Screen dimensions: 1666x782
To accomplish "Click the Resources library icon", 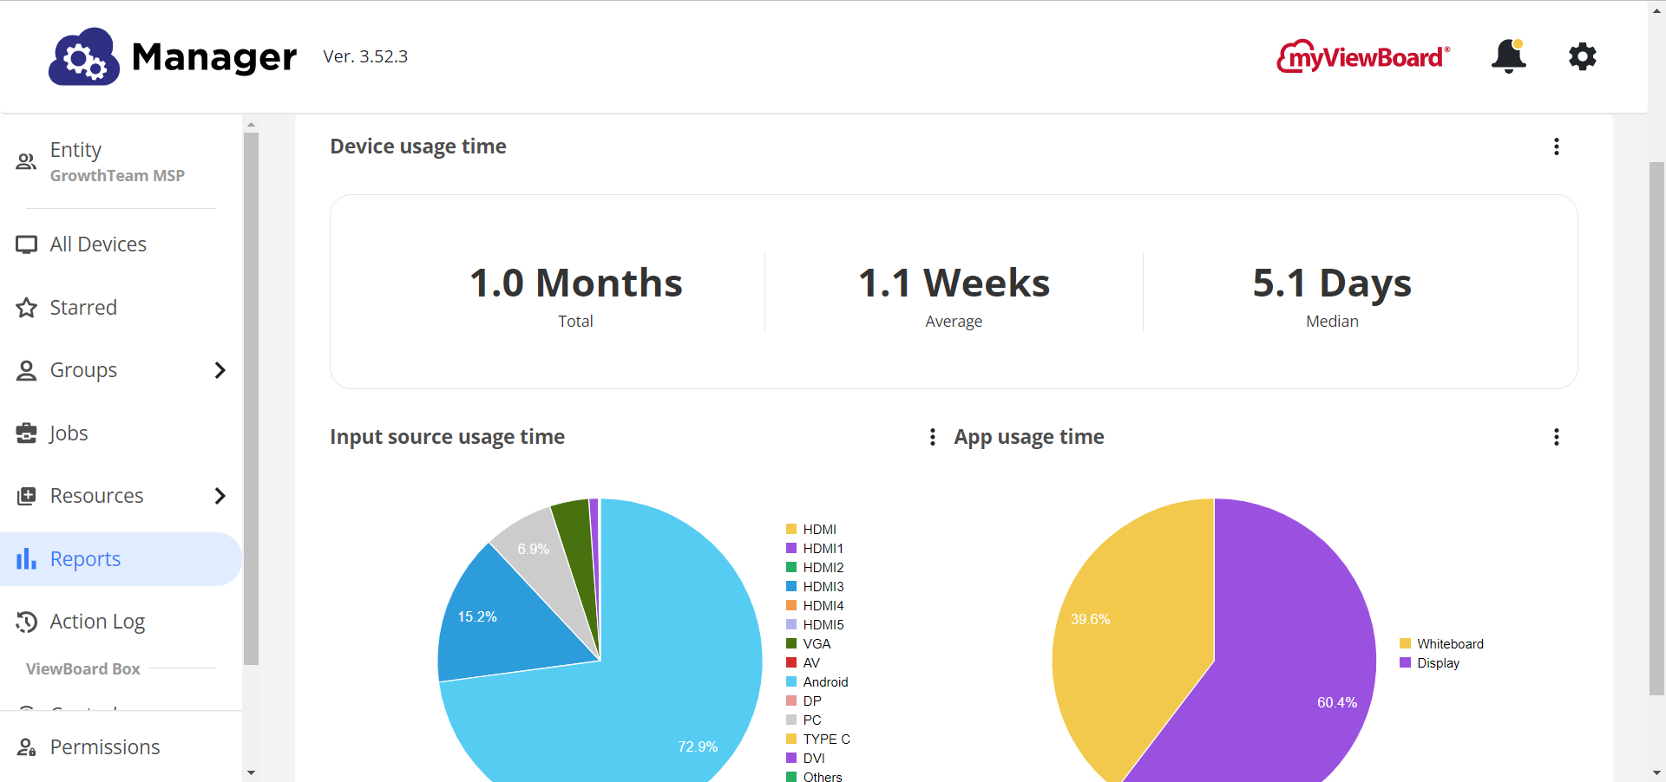I will [27, 496].
